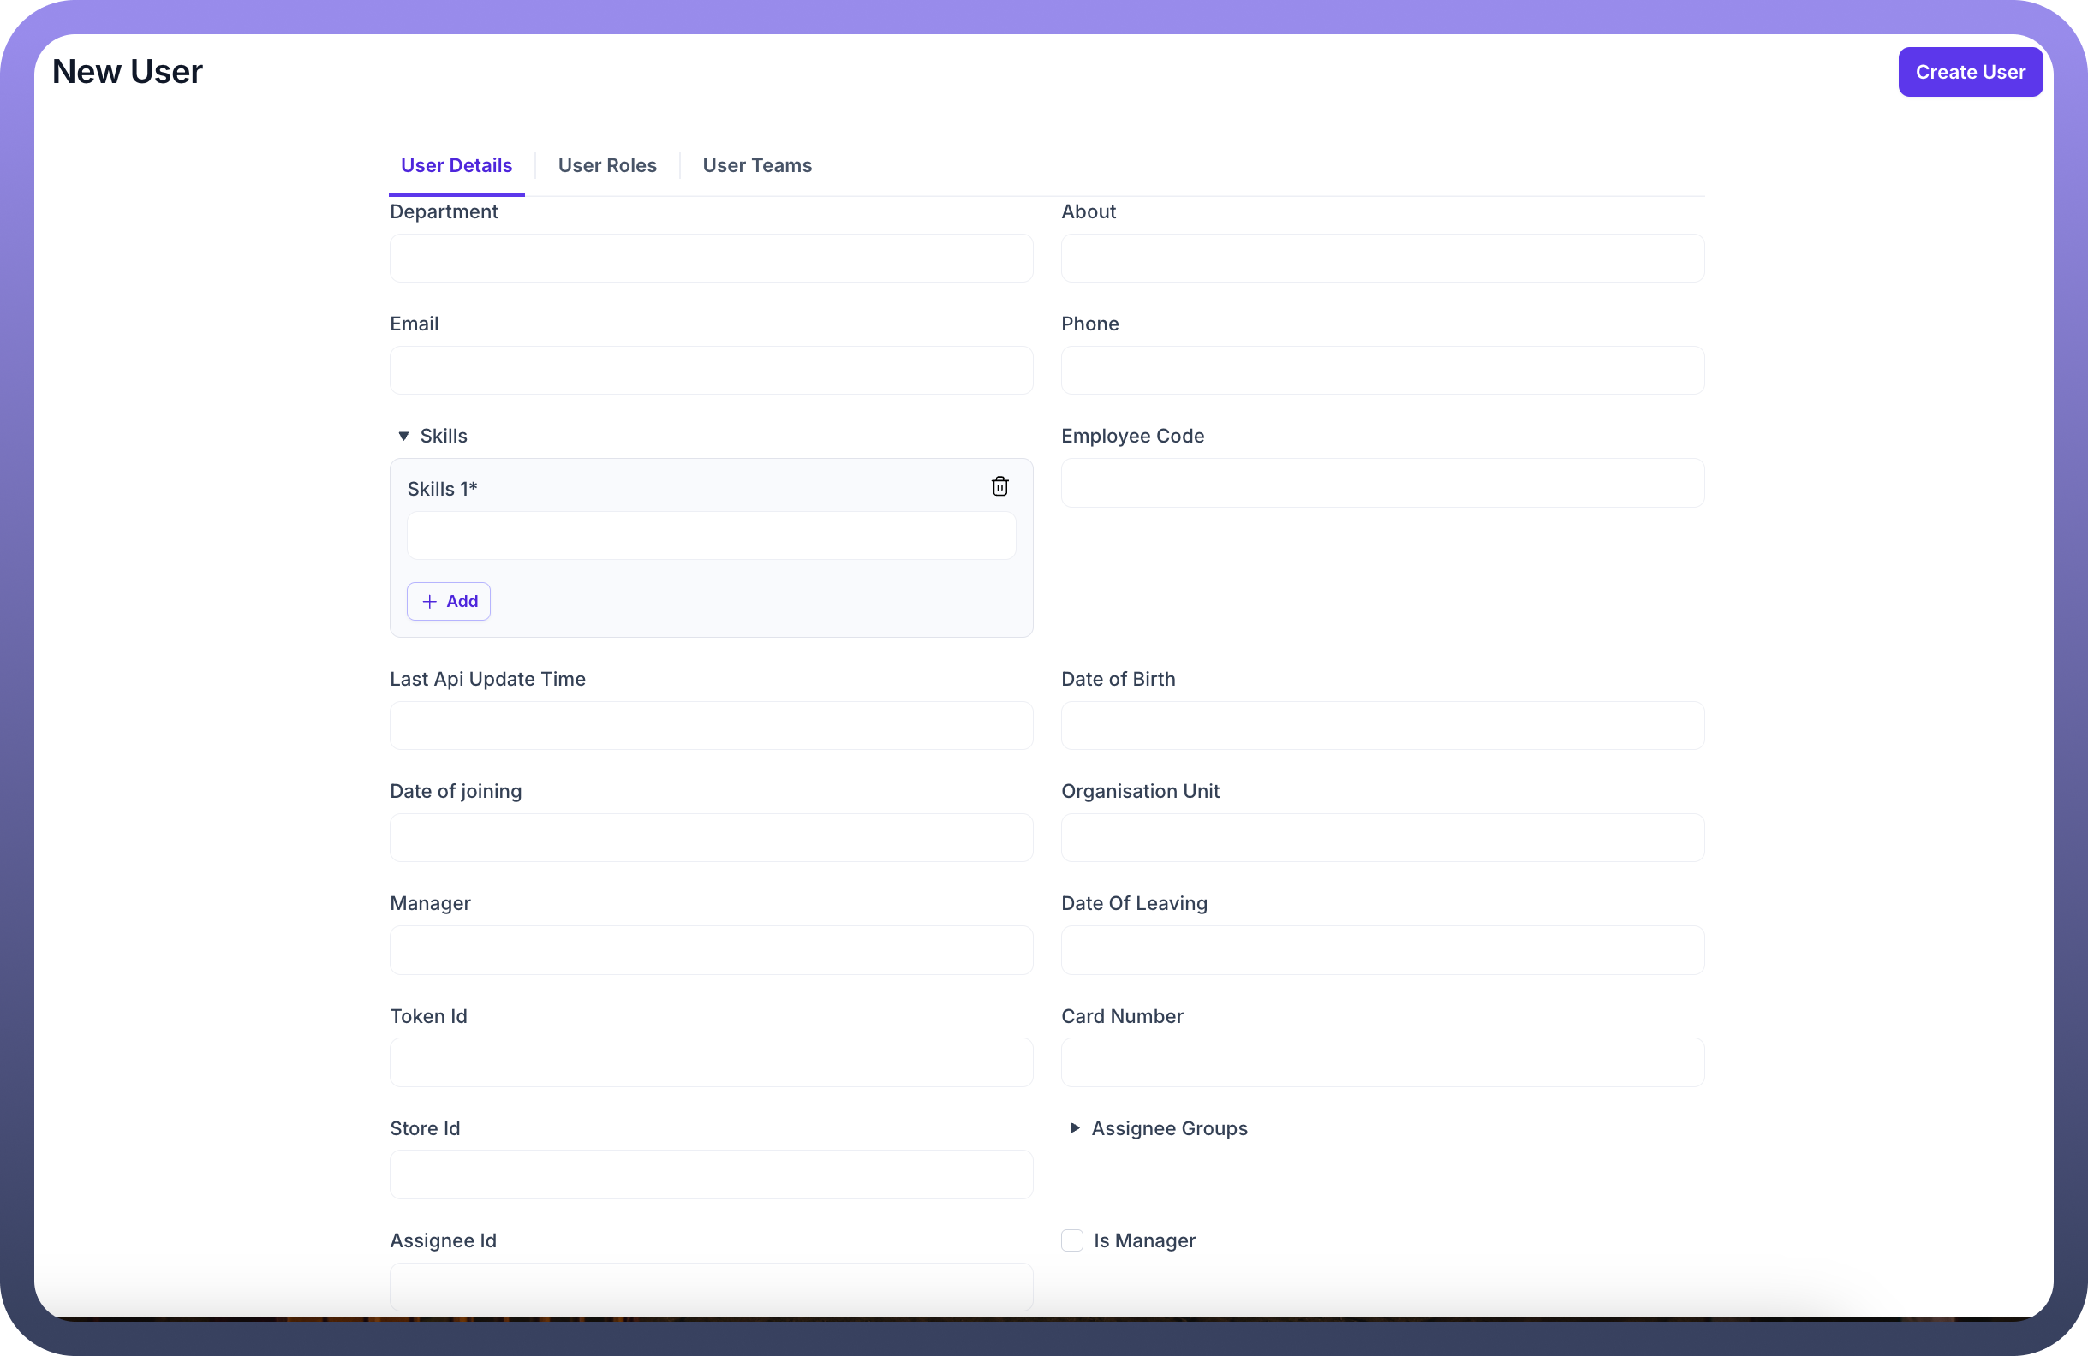Image resolution: width=2088 pixels, height=1356 pixels.
Task: Switch to the User Roles tab
Action: pyautogui.click(x=607, y=165)
